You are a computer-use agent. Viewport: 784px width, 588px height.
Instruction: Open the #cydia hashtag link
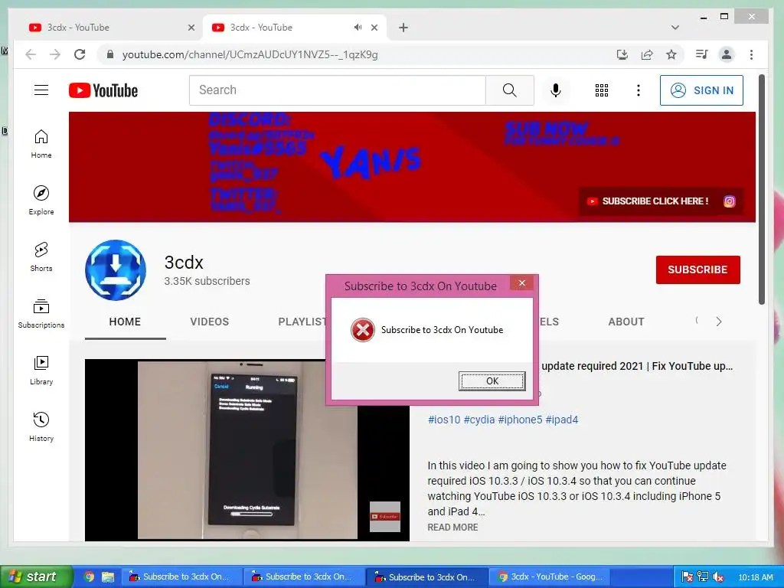coord(479,420)
